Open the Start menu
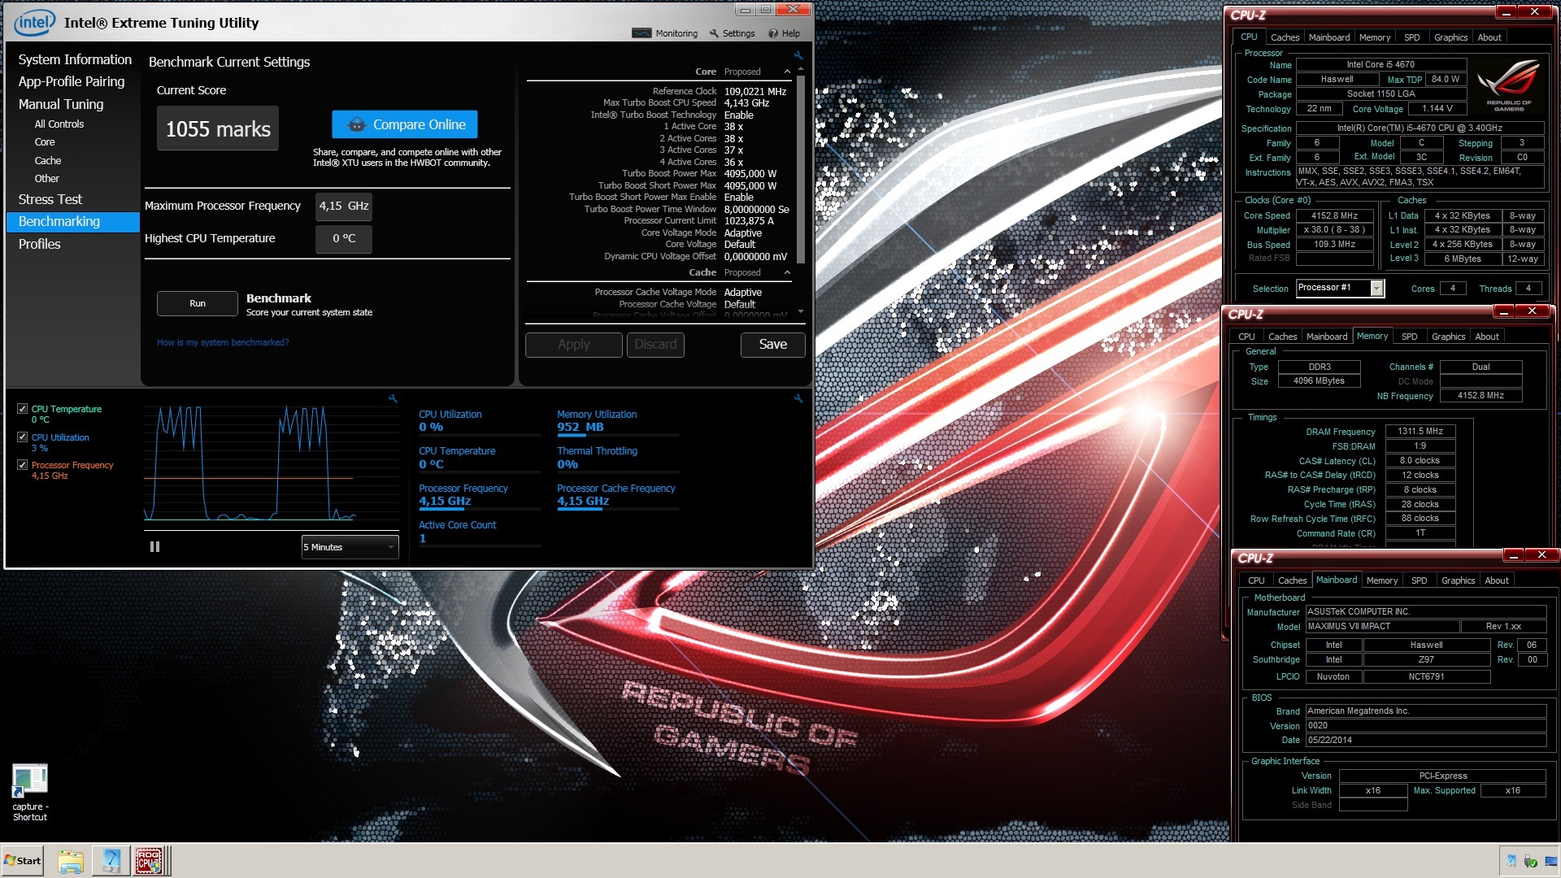1561x878 pixels. click(23, 860)
